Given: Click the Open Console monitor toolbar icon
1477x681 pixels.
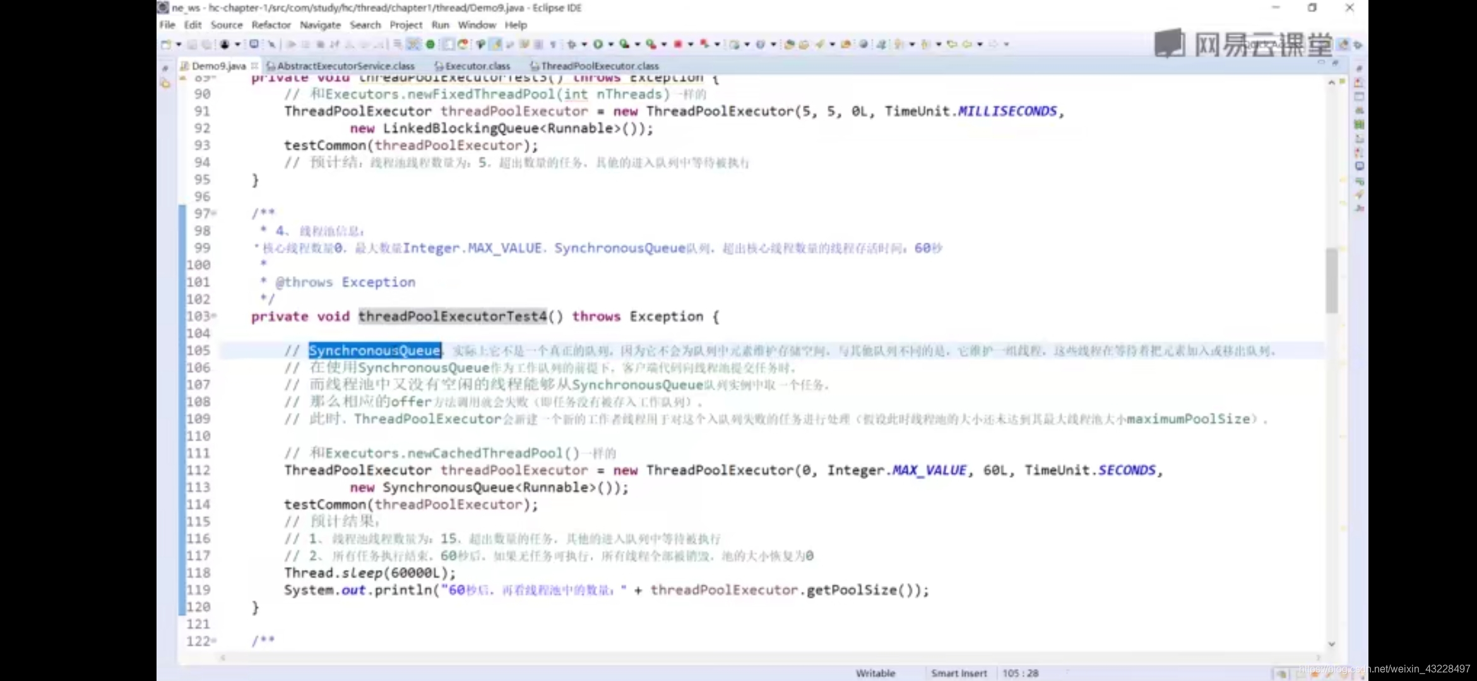Looking at the screenshot, I should 254,44.
